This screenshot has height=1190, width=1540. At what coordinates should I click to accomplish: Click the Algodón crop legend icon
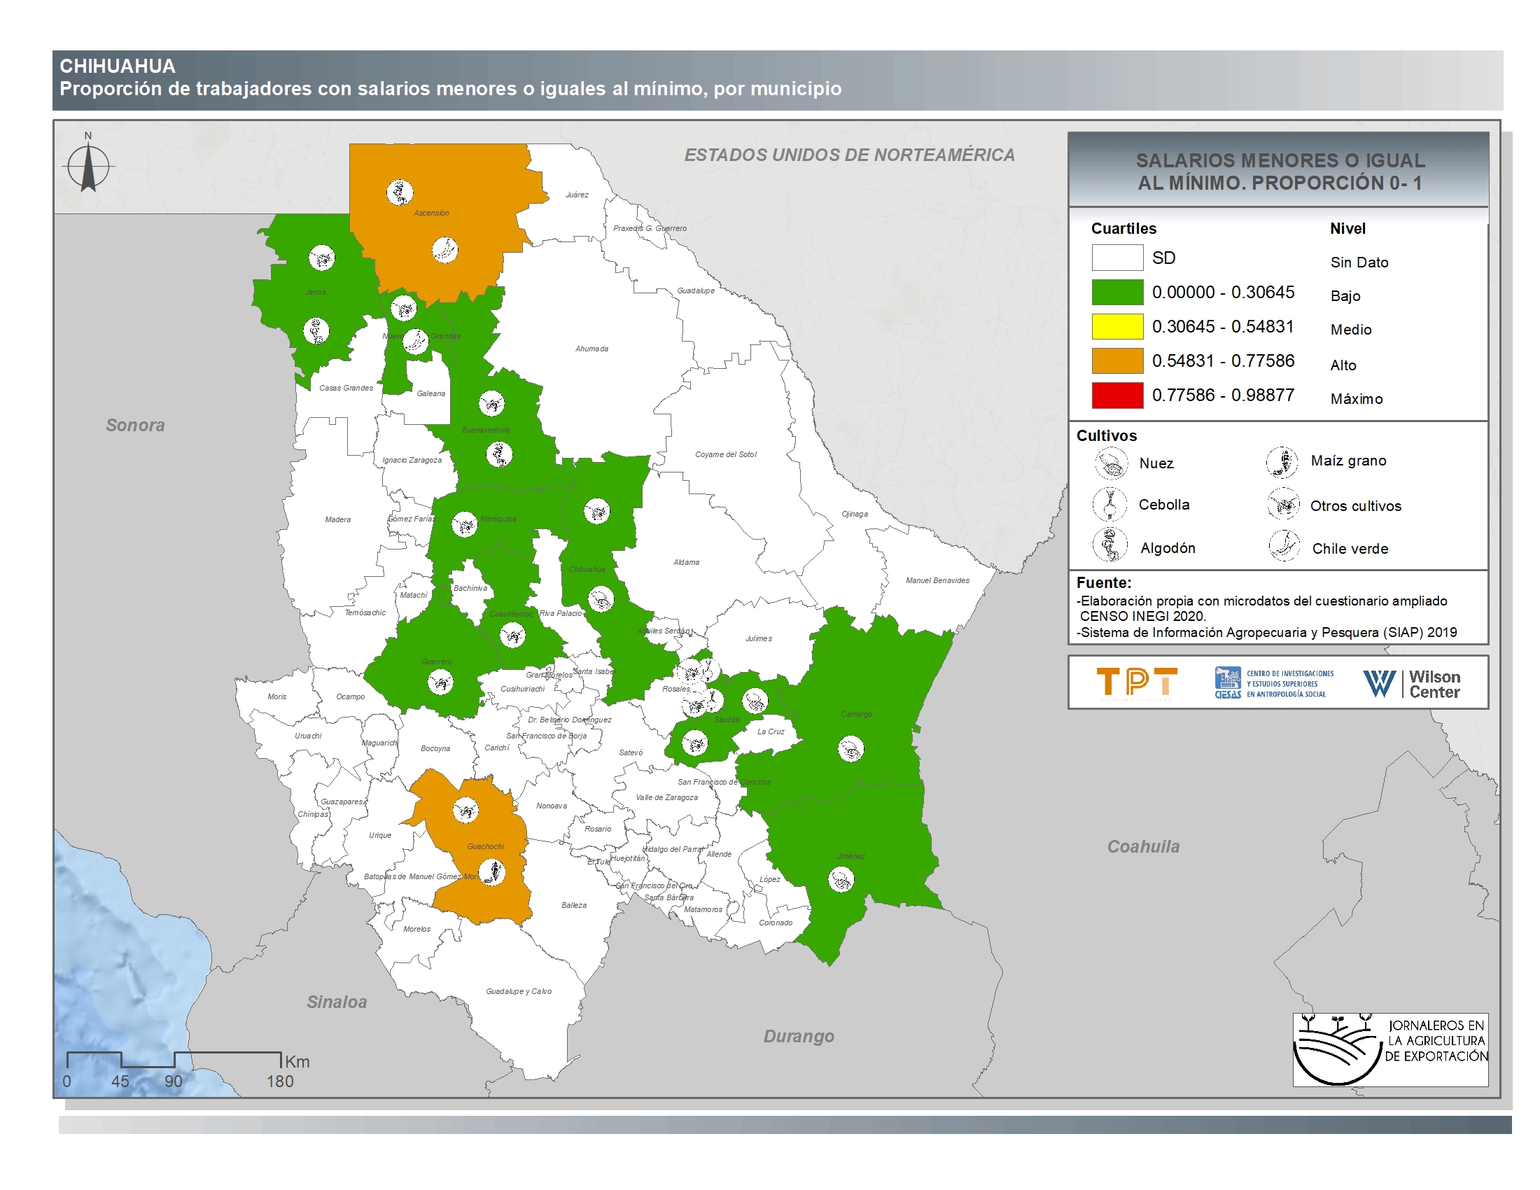(x=1110, y=544)
